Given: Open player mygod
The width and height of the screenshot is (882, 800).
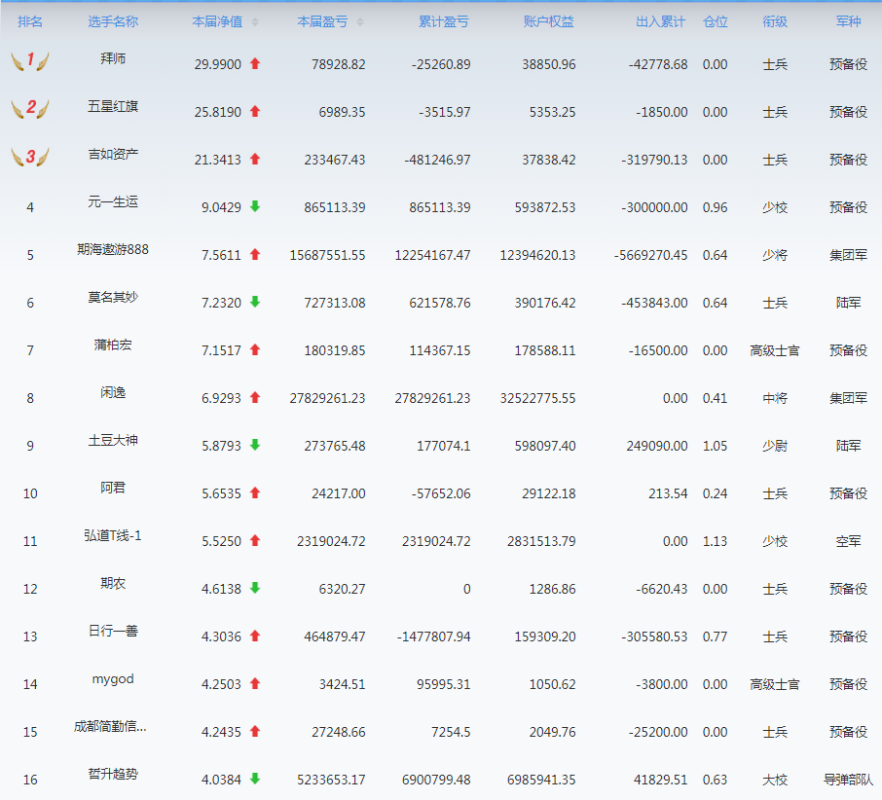Looking at the screenshot, I should coord(113,679).
